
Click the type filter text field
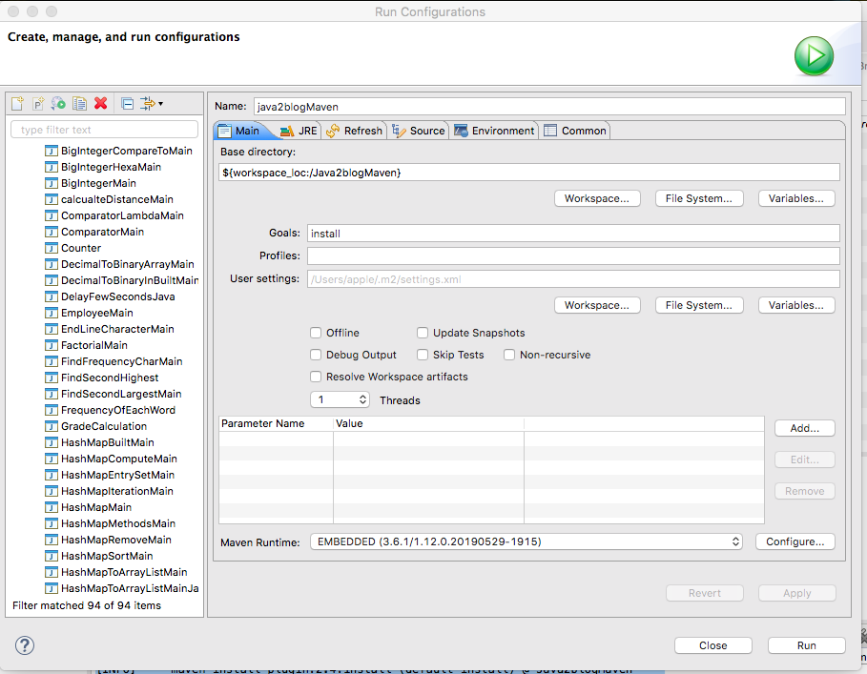(x=104, y=130)
